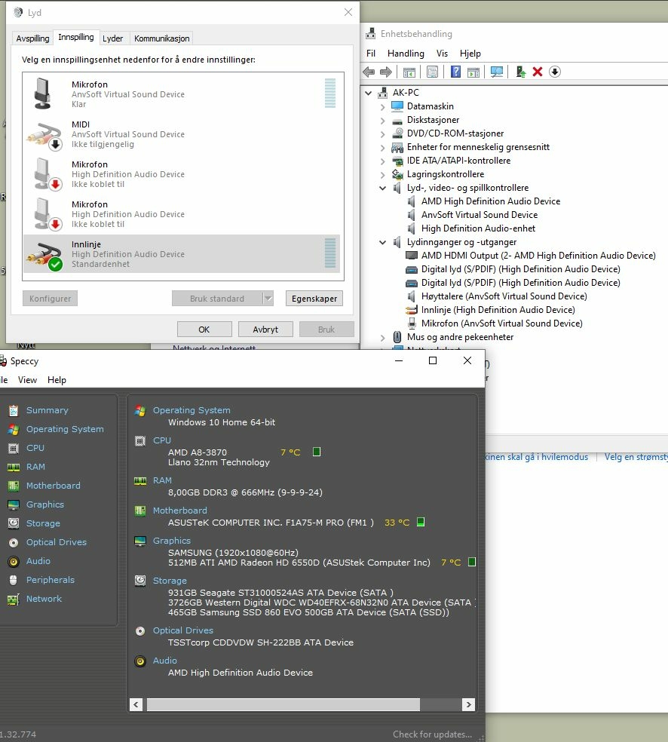The image size is (668, 742).
Task: Select the Innlinje recording device with green check
Action: point(182,254)
